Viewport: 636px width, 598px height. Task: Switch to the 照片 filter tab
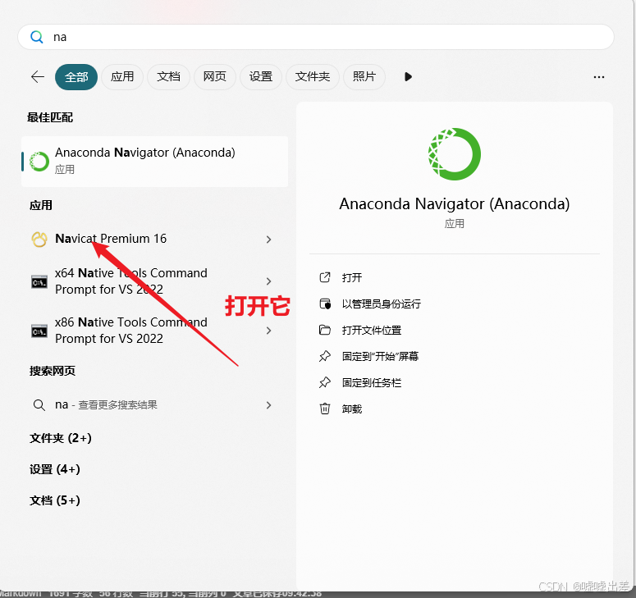pyautogui.click(x=364, y=76)
